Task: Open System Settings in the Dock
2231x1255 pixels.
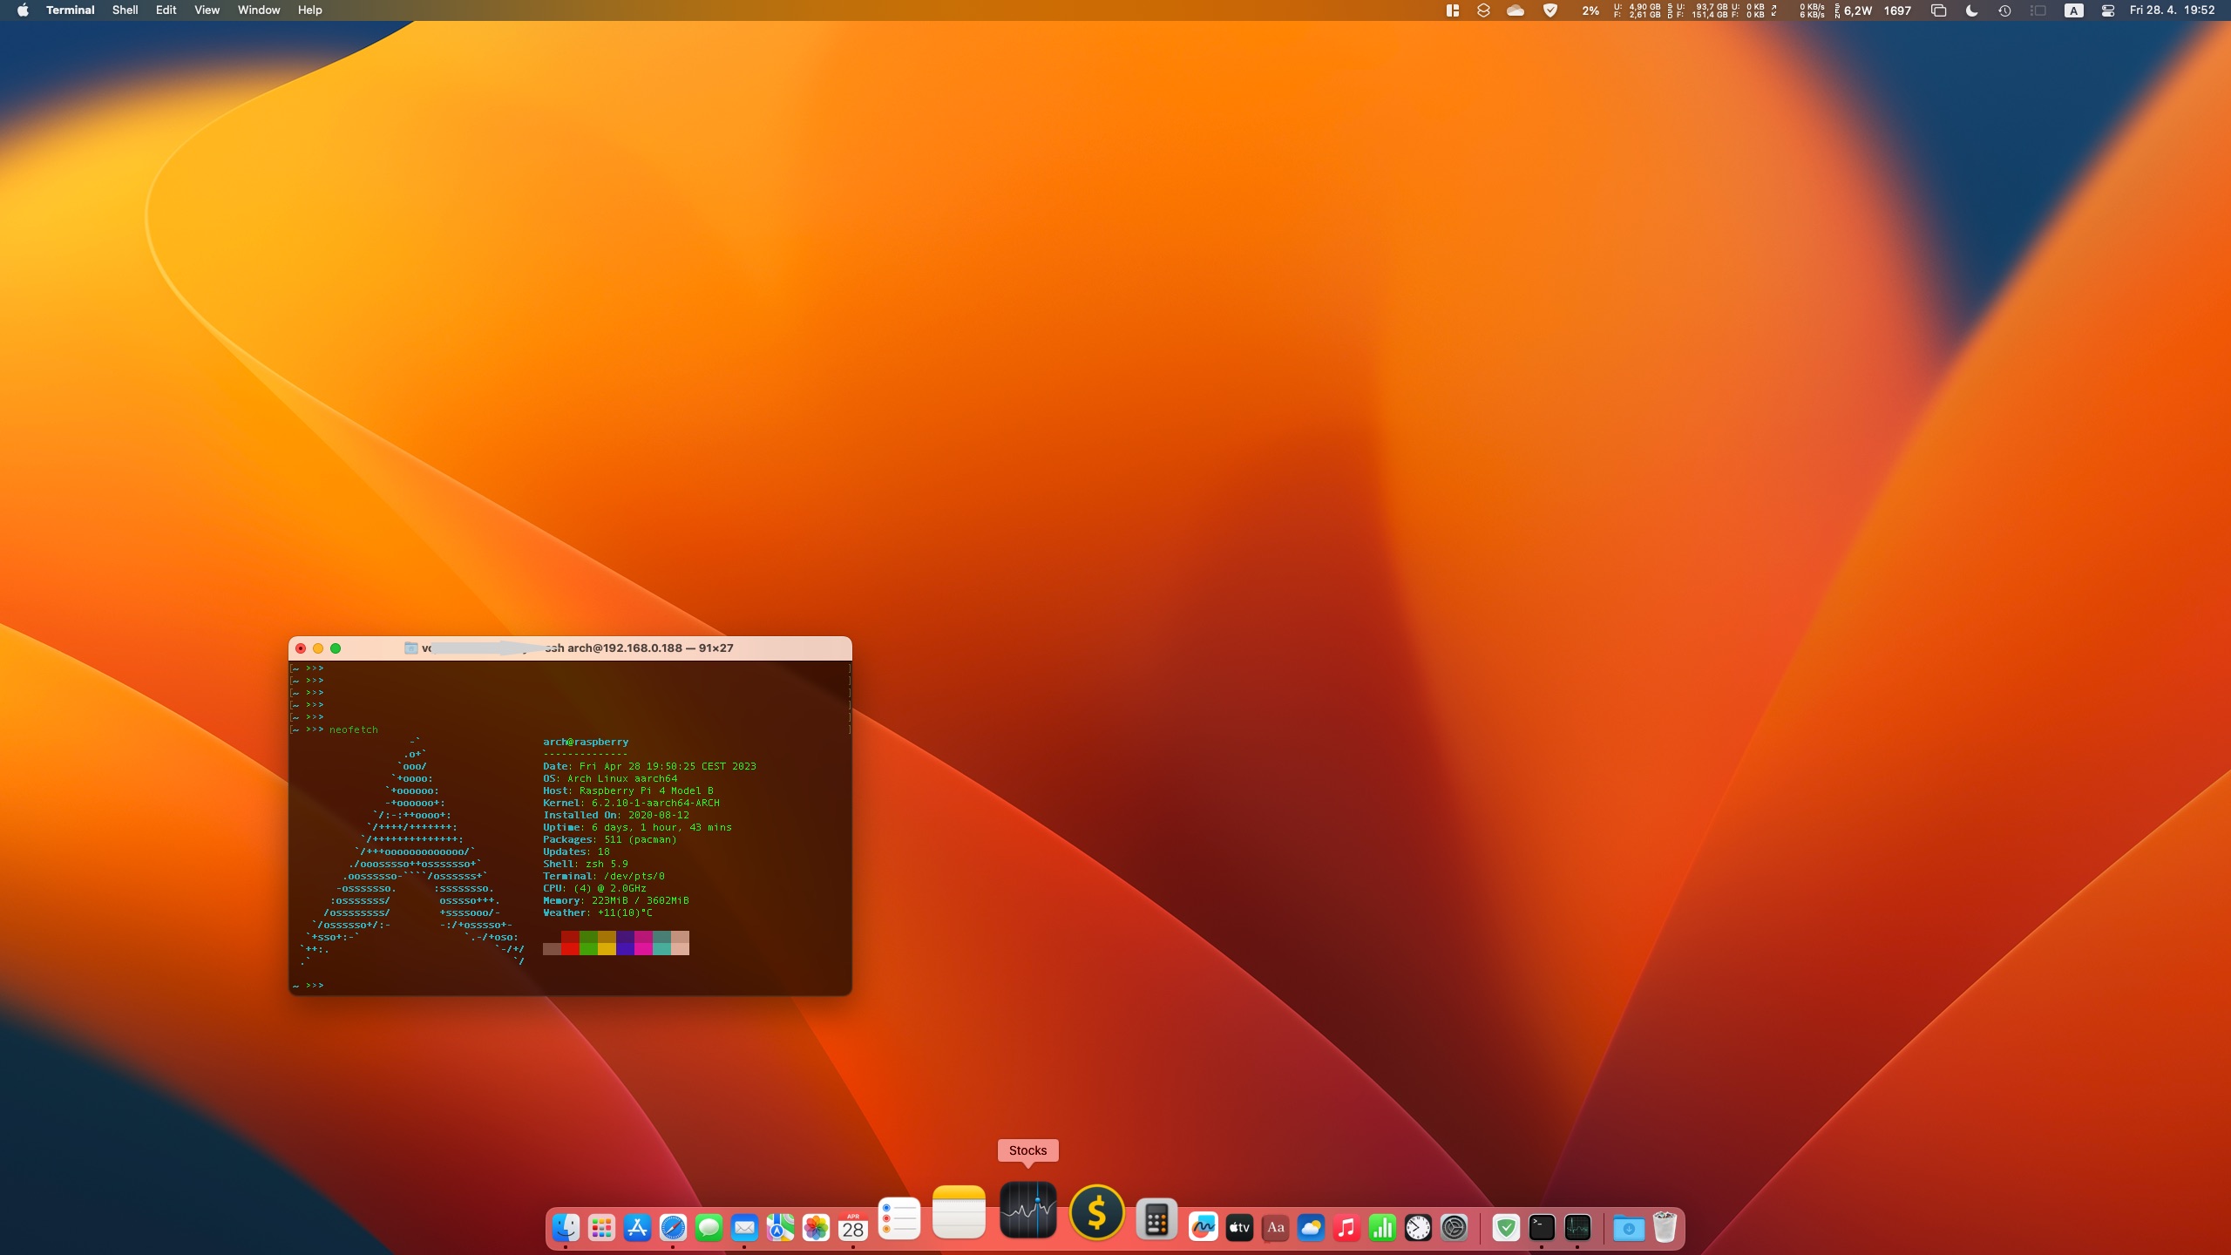Action: click(1454, 1228)
